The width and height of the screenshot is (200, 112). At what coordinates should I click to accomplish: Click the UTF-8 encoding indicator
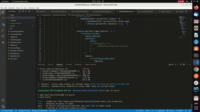(147, 111)
